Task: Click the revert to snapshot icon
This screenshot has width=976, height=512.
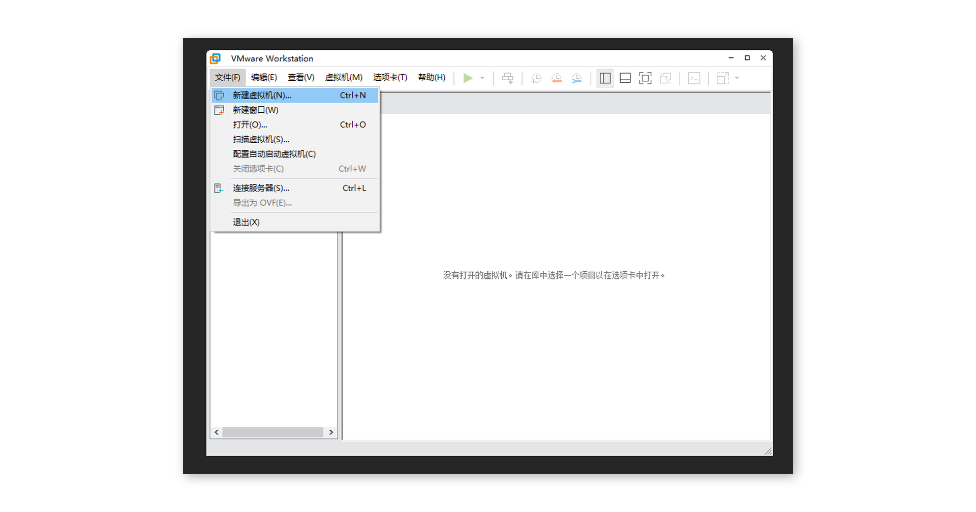Action: [x=557, y=78]
